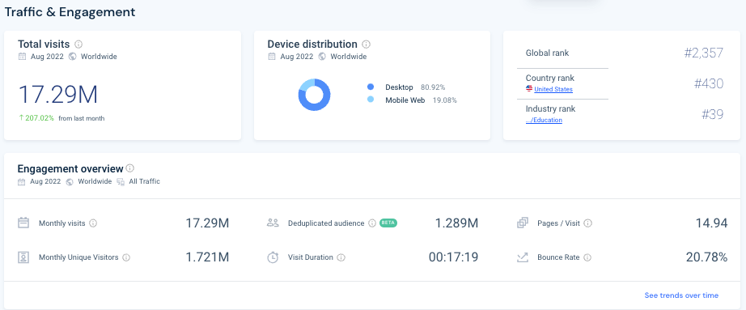Click the Mobile Web 19.08% value

[444, 100]
